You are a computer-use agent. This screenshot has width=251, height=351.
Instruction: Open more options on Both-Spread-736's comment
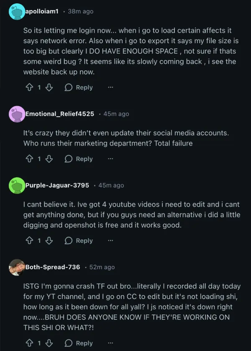110,343
